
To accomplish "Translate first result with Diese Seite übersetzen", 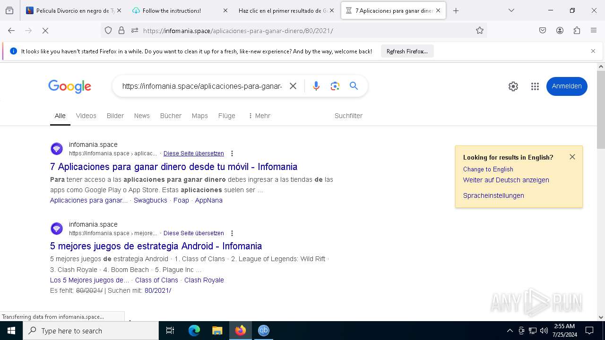I will (194, 153).
